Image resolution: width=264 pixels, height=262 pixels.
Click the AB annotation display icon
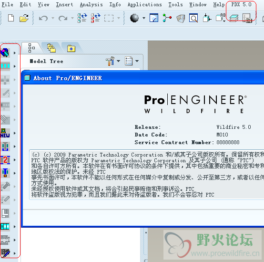221,18
